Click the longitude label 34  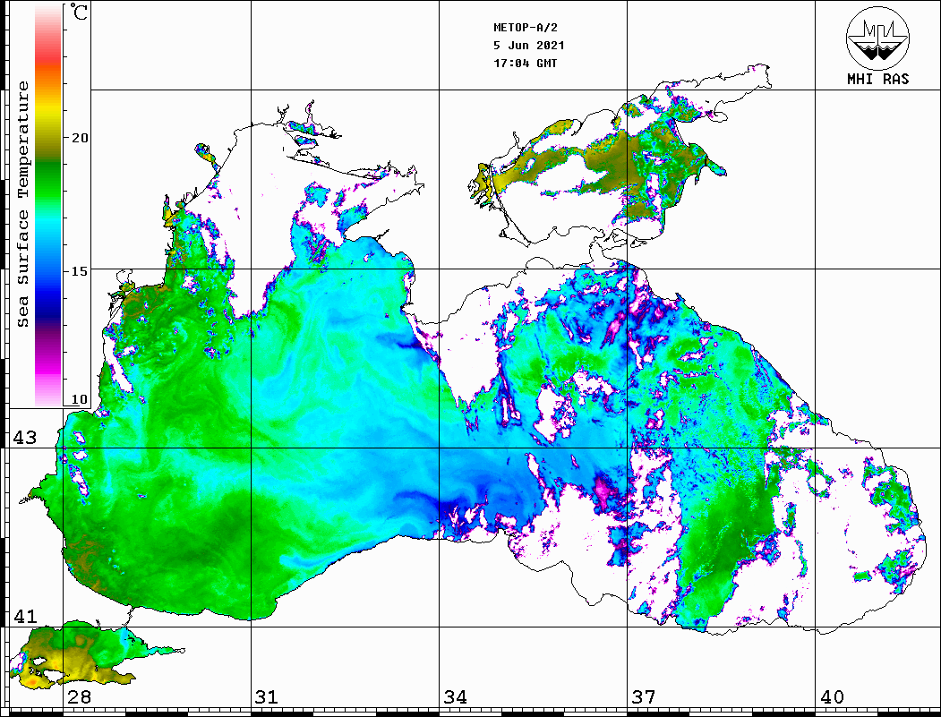(x=455, y=698)
